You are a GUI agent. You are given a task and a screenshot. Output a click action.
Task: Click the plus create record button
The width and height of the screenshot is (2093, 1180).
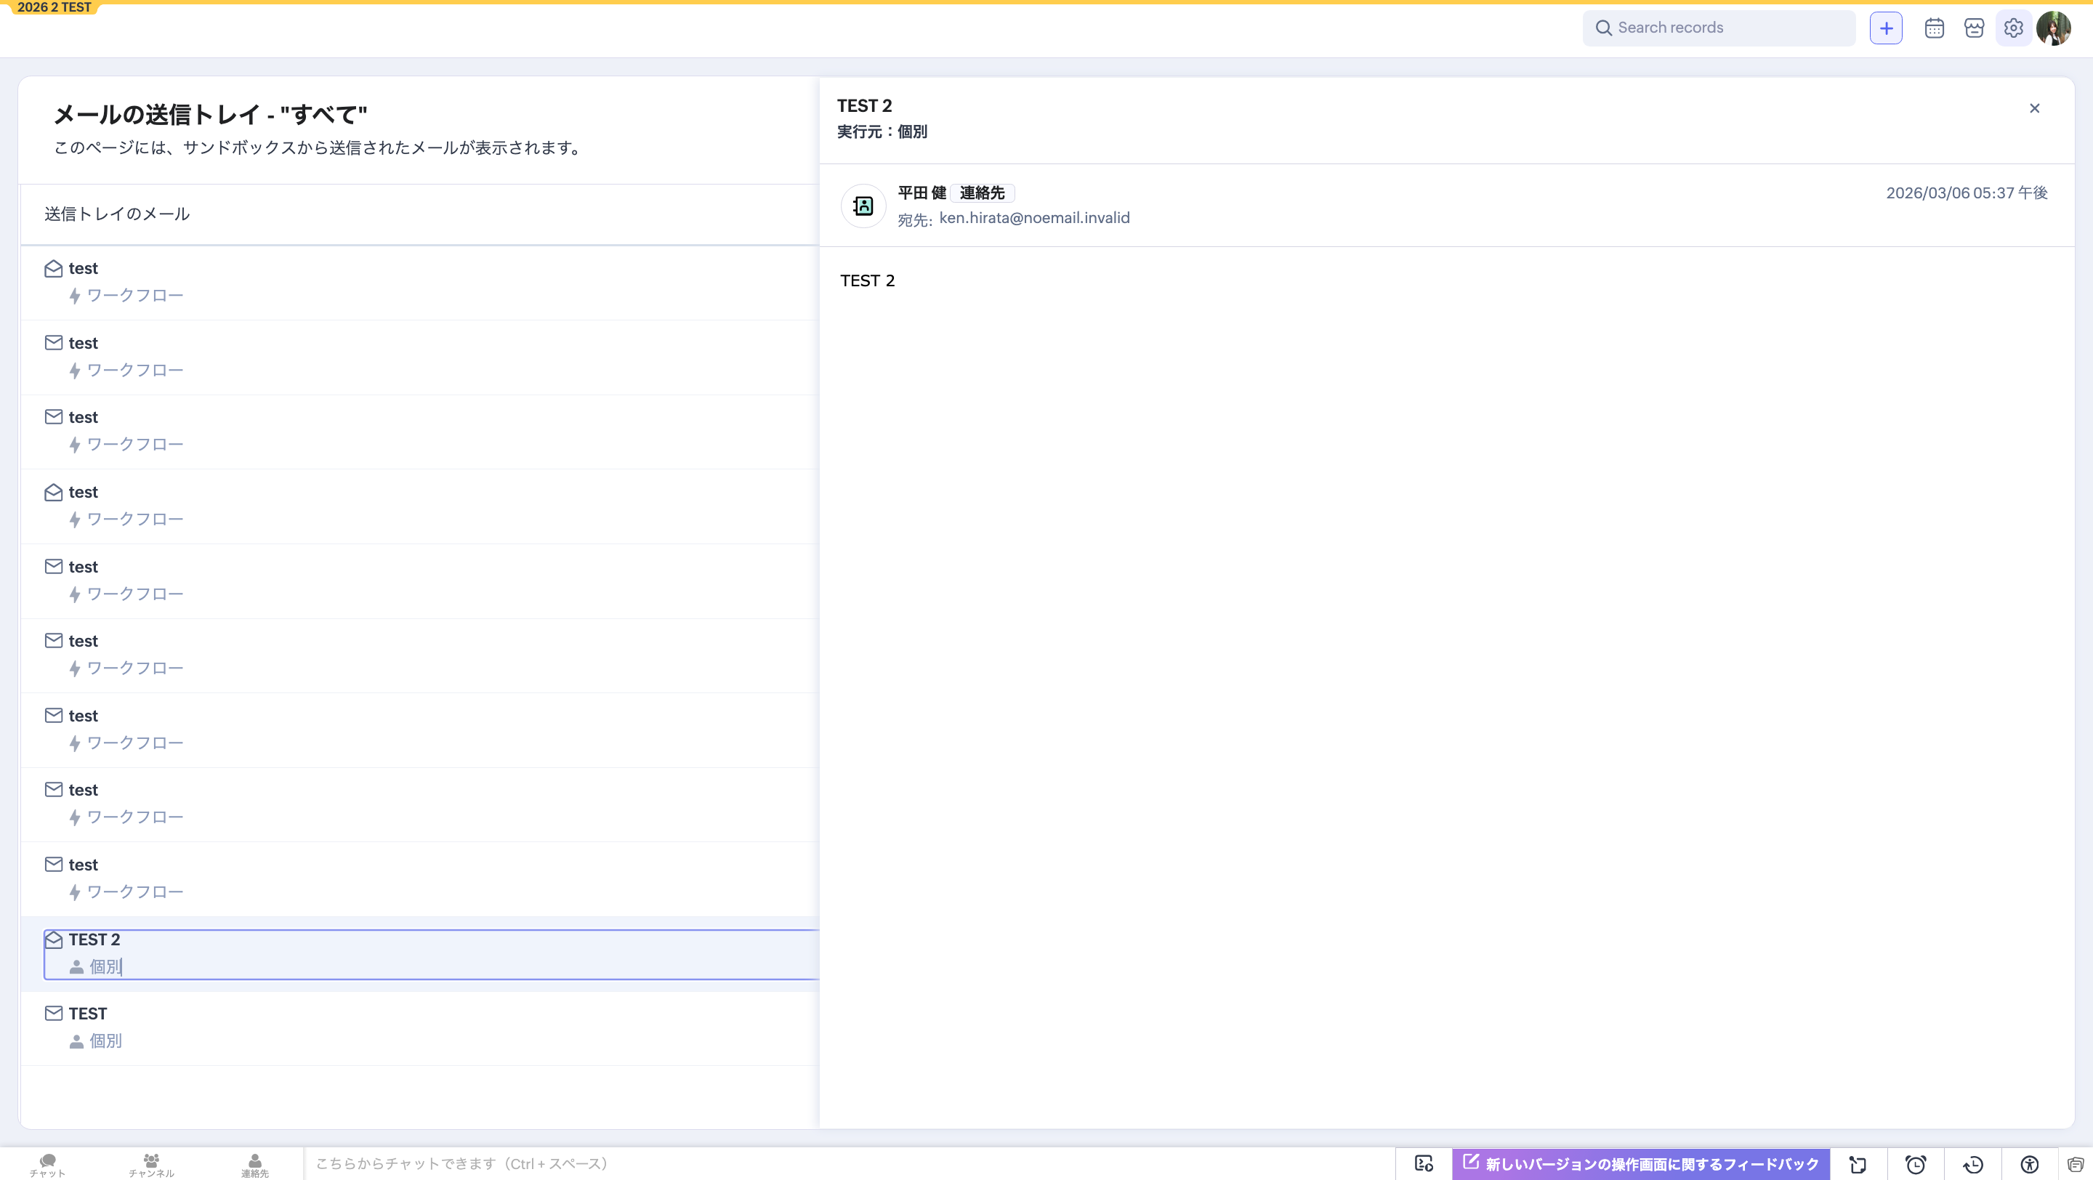coord(1886,28)
